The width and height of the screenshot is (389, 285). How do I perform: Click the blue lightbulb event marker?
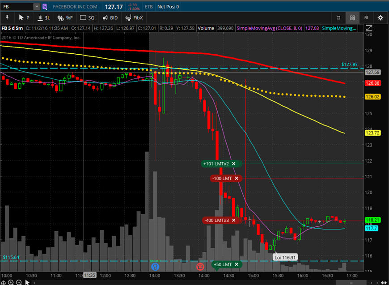coord(155,267)
